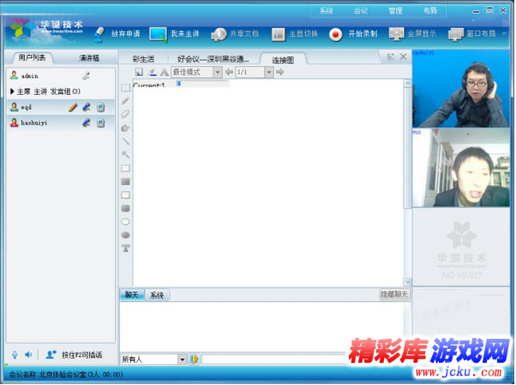Switch to the 演讲稿 tab

(89, 58)
